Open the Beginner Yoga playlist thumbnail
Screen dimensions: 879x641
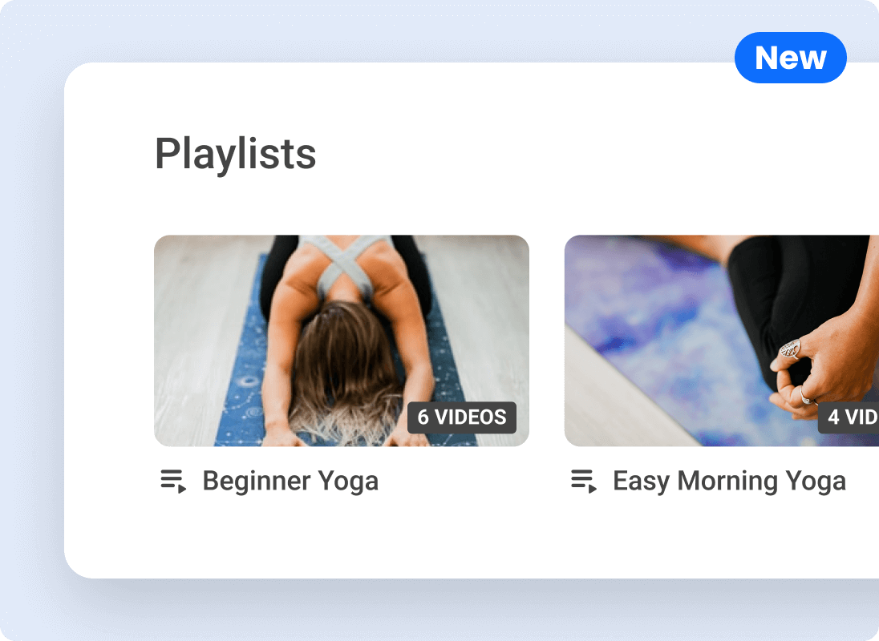click(x=342, y=341)
